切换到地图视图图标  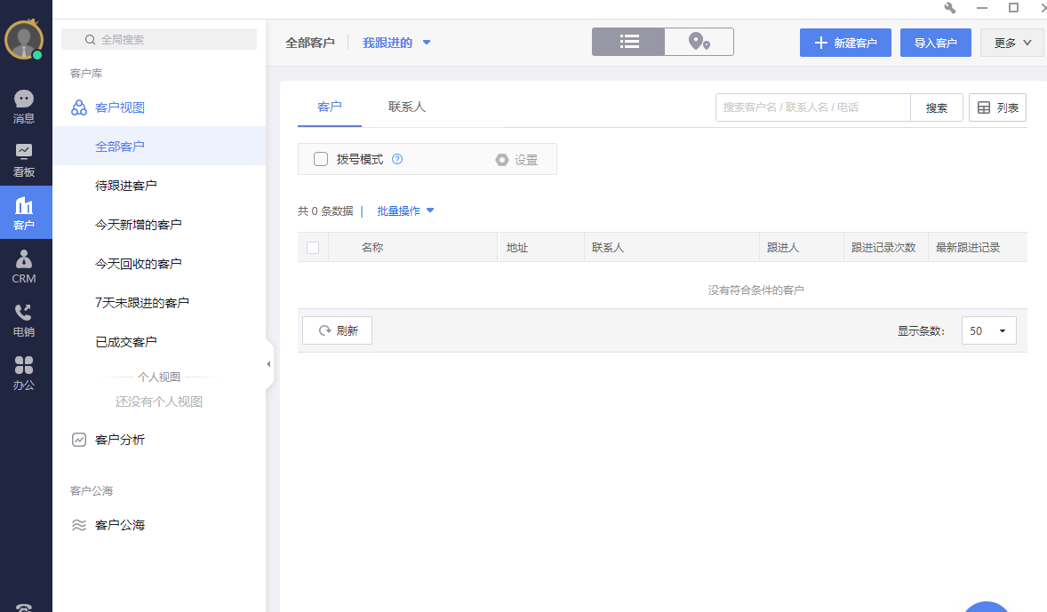[699, 41]
